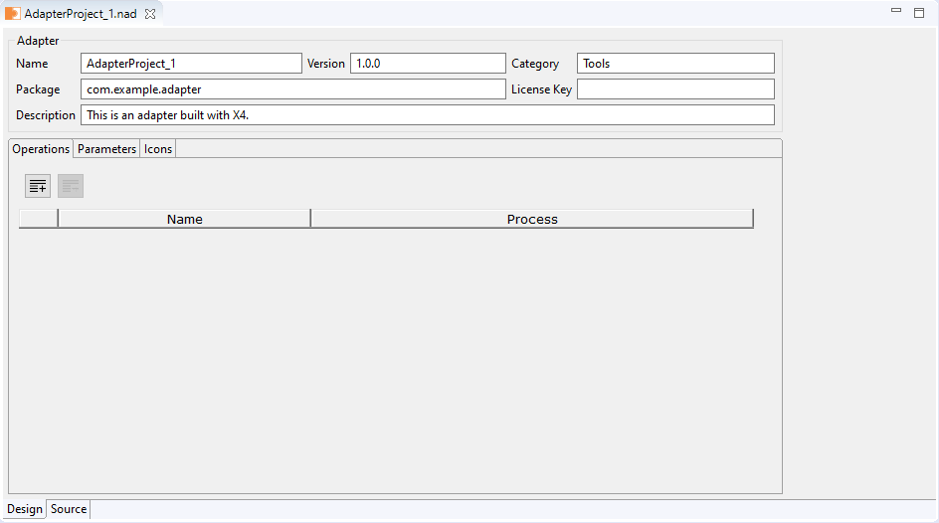
Task: Switch to the Operations tab
Action: pyautogui.click(x=41, y=149)
